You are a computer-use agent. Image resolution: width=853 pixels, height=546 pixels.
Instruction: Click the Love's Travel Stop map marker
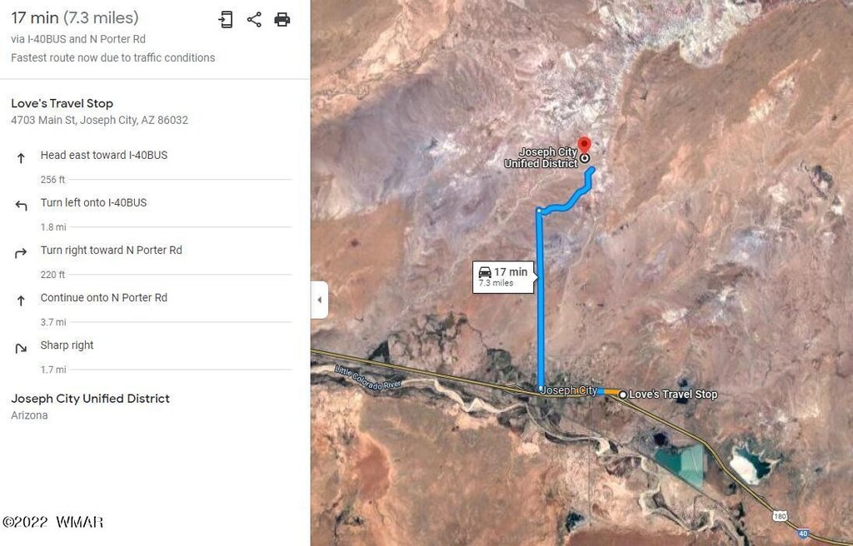pos(623,395)
